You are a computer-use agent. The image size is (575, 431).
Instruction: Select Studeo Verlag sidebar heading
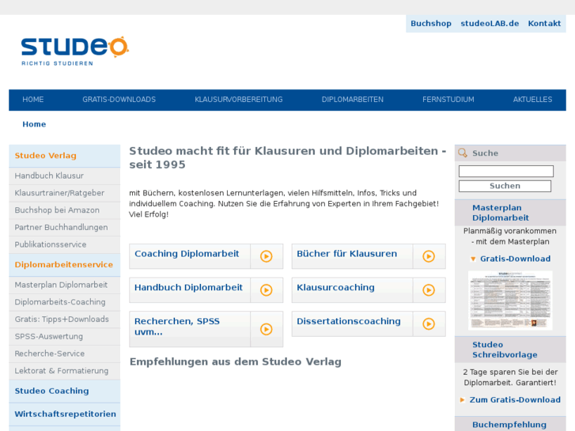pyautogui.click(x=65, y=156)
